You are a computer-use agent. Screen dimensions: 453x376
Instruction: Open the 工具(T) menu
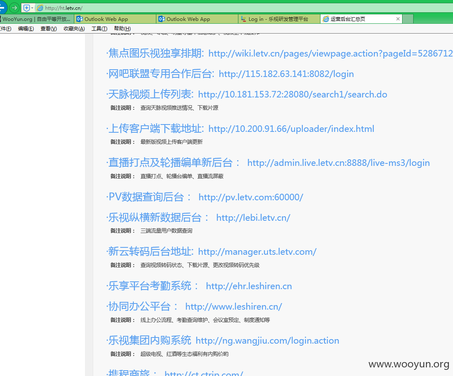[99, 29]
